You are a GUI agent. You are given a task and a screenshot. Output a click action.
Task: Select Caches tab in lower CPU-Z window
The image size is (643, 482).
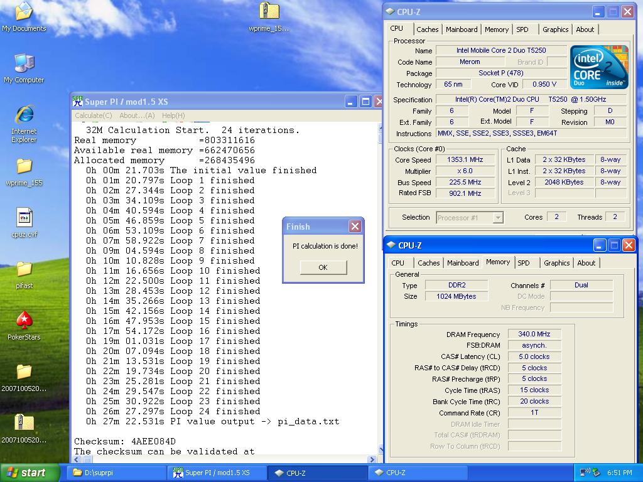428,263
